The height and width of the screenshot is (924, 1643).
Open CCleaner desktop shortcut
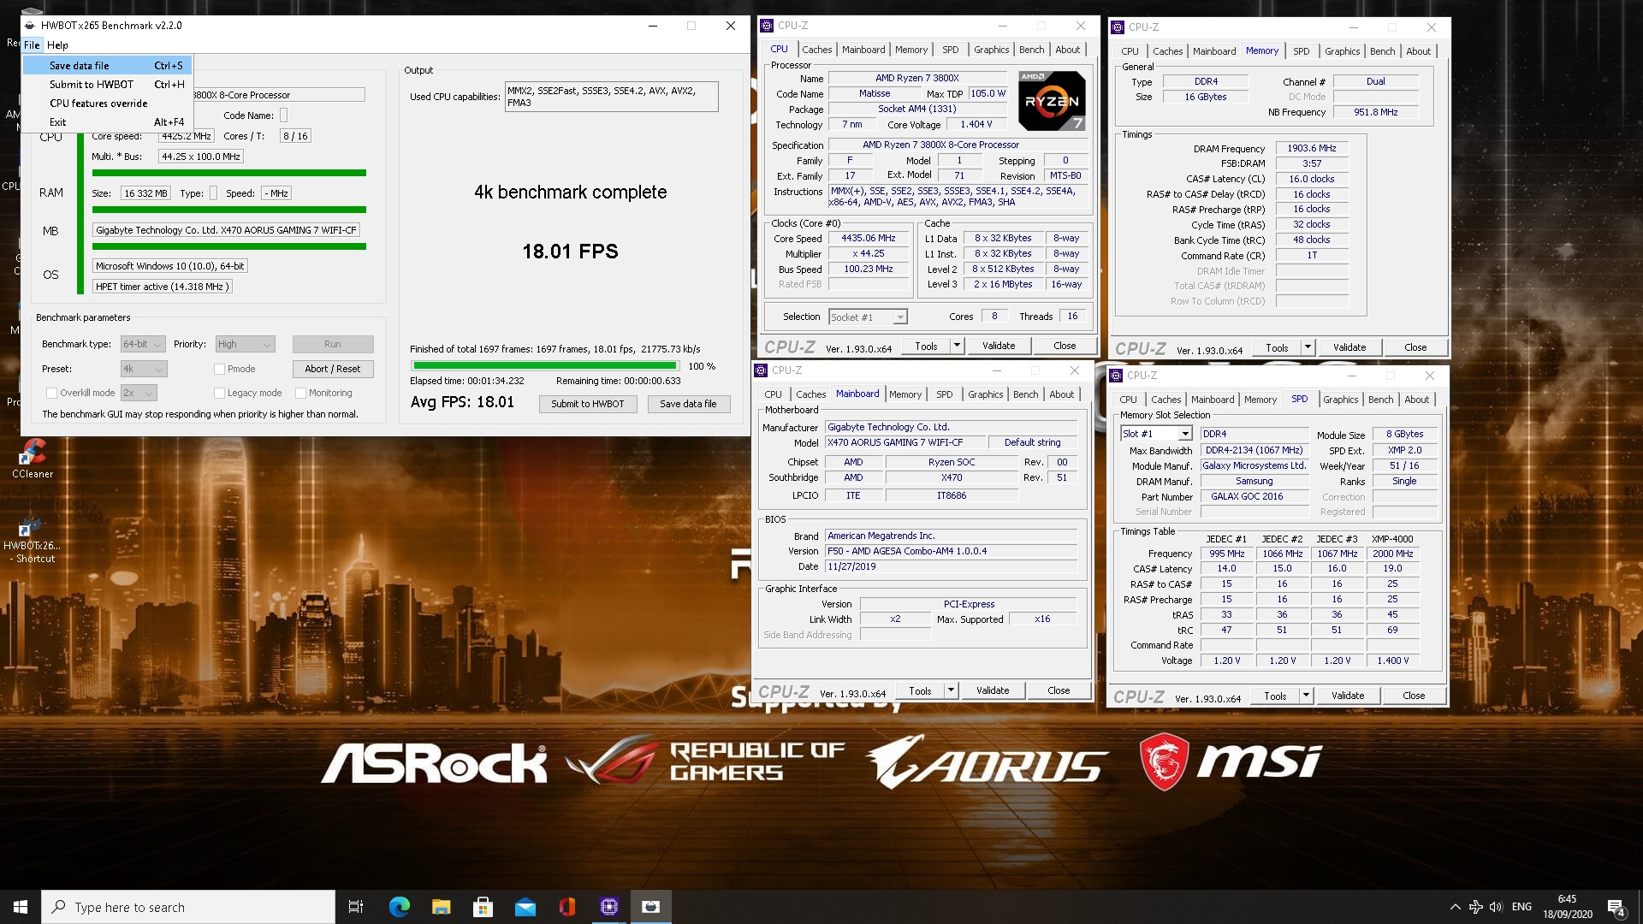pos(33,458)
